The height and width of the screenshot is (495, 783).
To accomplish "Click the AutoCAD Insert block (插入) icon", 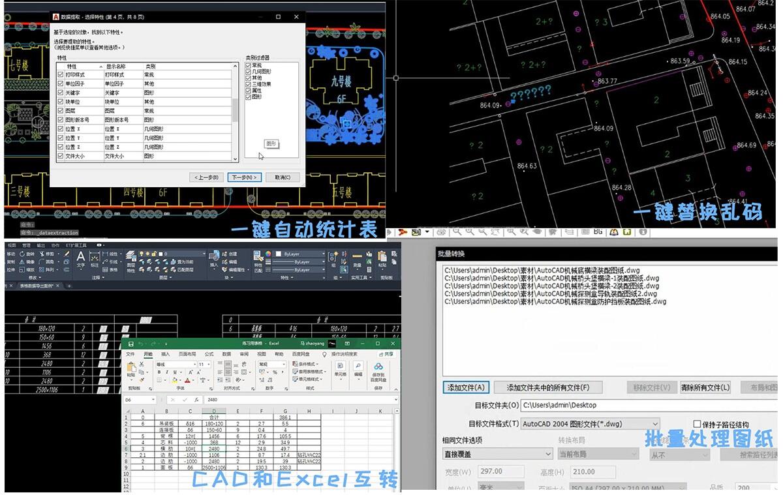I will point(214,256).
